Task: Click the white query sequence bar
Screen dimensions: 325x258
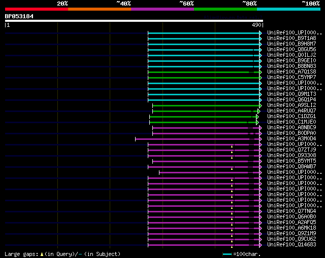Action: [x=134, y=21]
